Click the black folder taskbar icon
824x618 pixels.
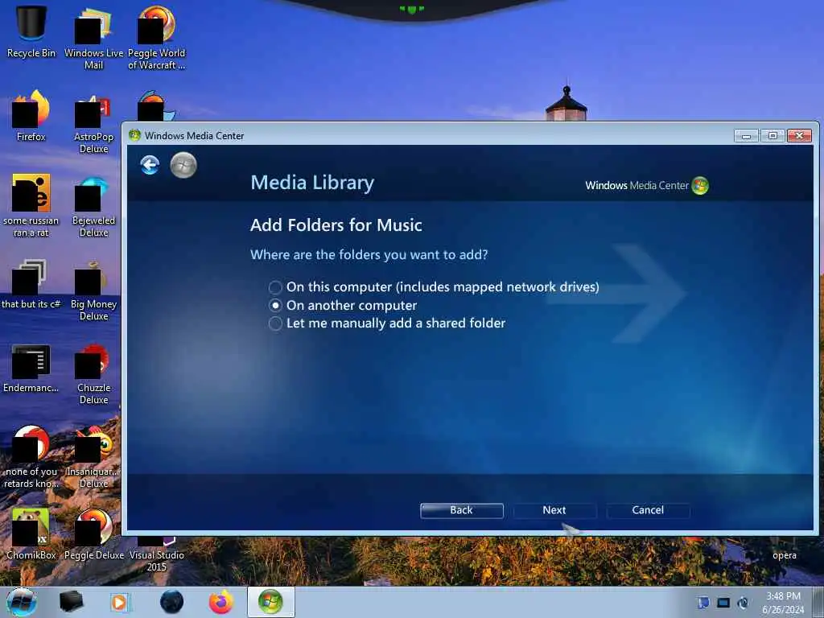[72, 602]
